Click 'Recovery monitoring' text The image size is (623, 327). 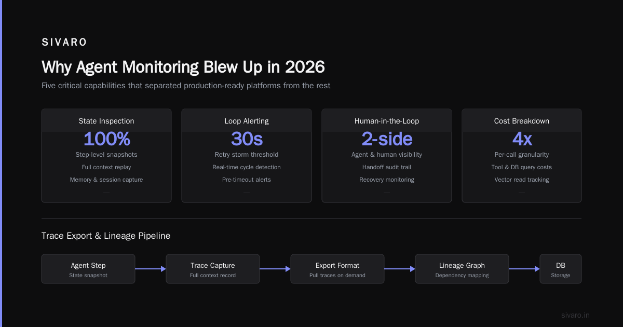click(x=387, y=180)
